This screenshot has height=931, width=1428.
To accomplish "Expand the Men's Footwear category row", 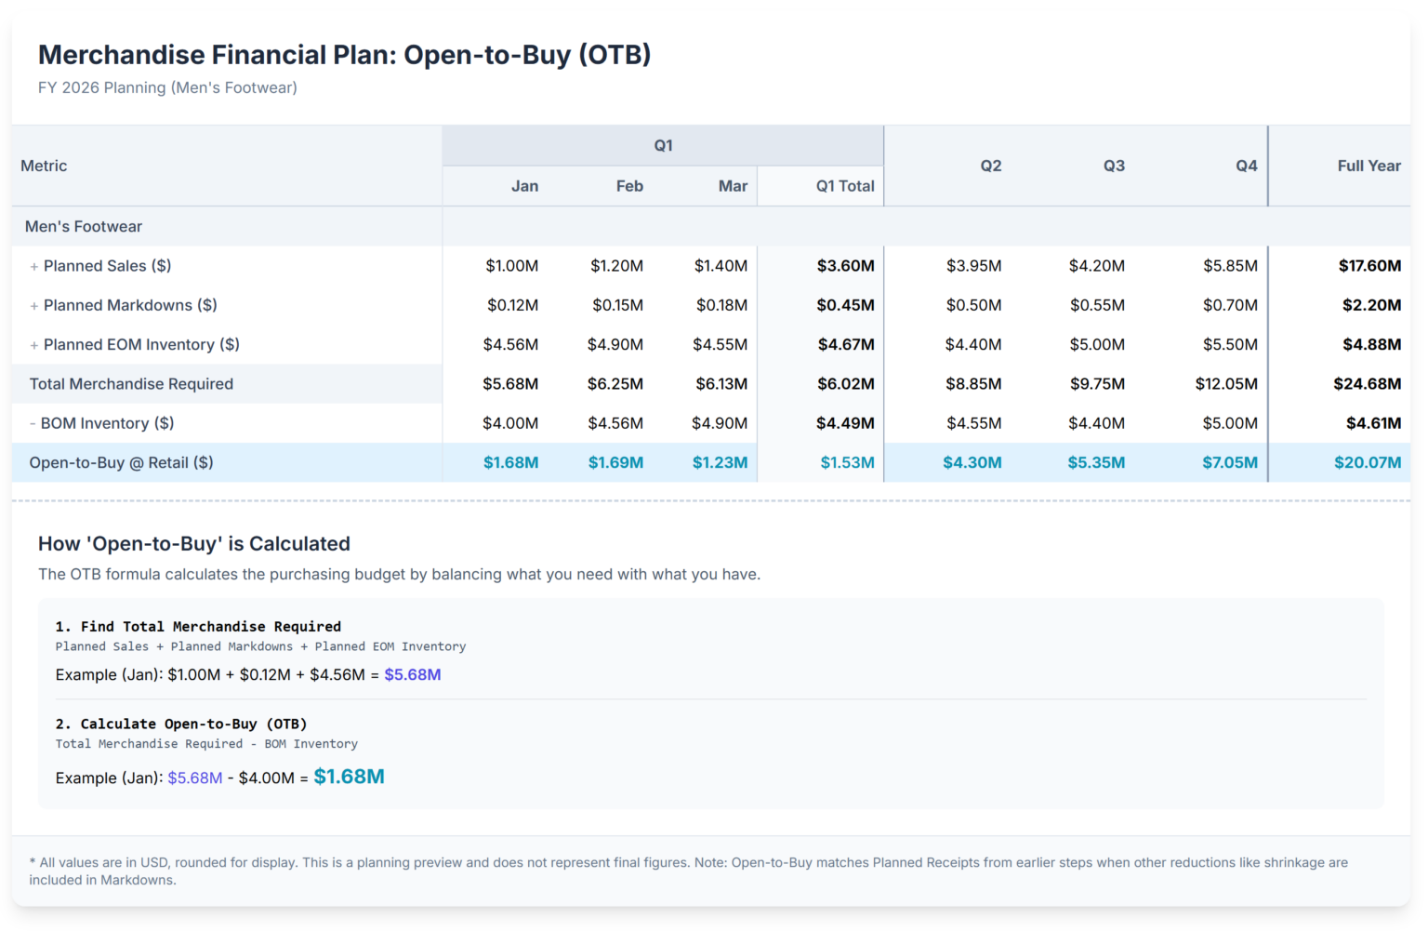I will pos(83,226).
